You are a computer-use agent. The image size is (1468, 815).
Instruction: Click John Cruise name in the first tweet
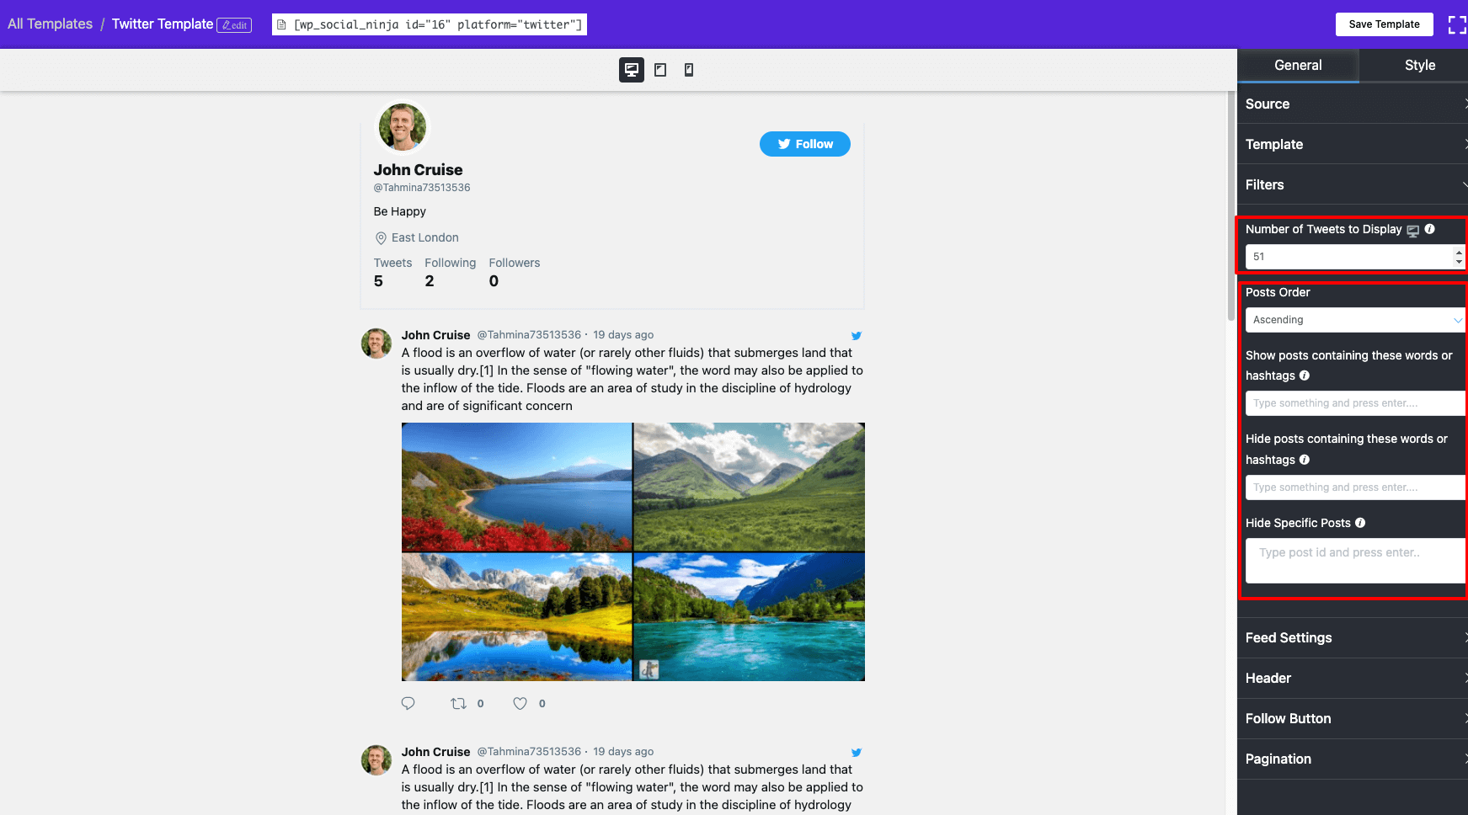[435, 335]
